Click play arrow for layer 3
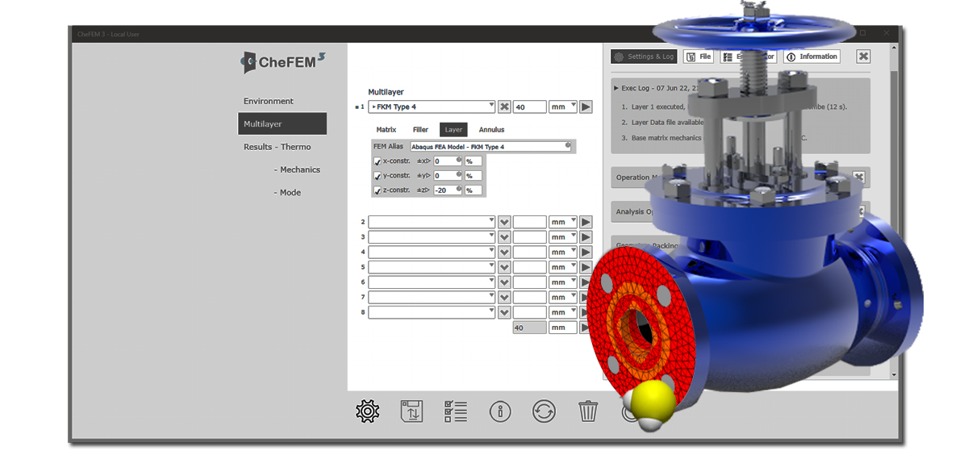The height and width of the screenshot is (455, 968). pyautogui.click(x=586, y=237)
